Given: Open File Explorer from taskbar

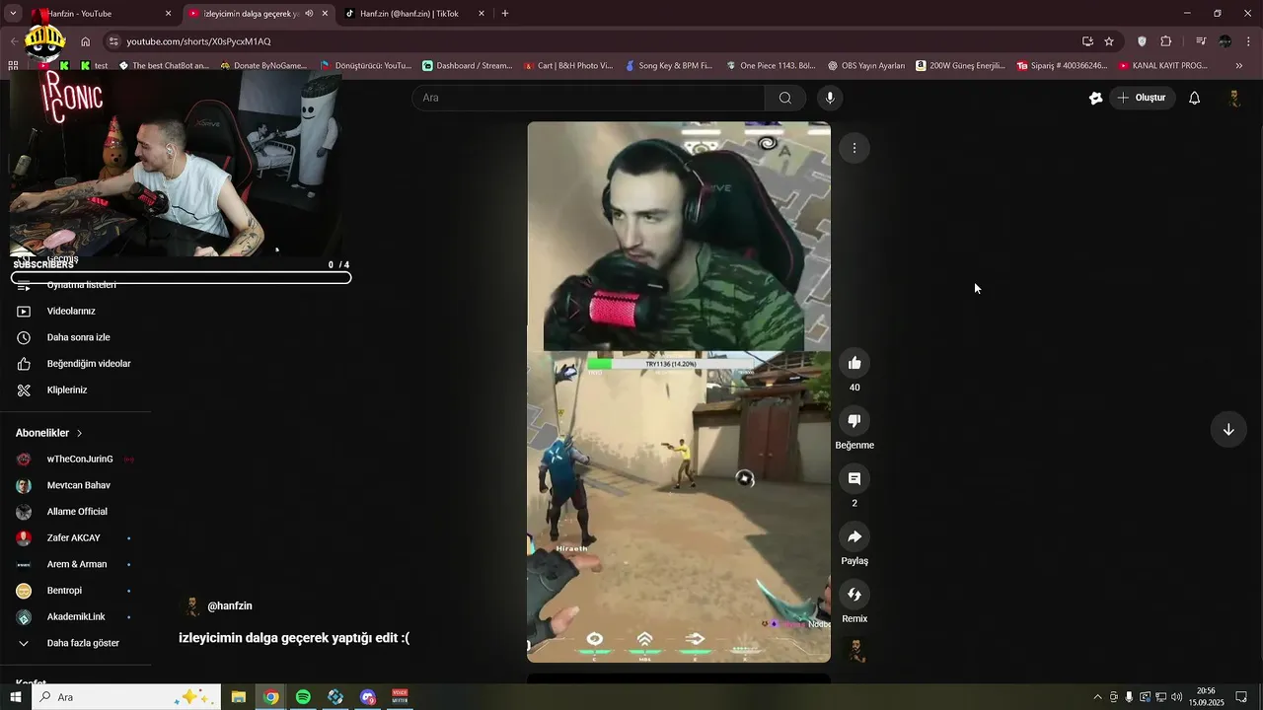Looking at the screenshot, I should 239,697.
